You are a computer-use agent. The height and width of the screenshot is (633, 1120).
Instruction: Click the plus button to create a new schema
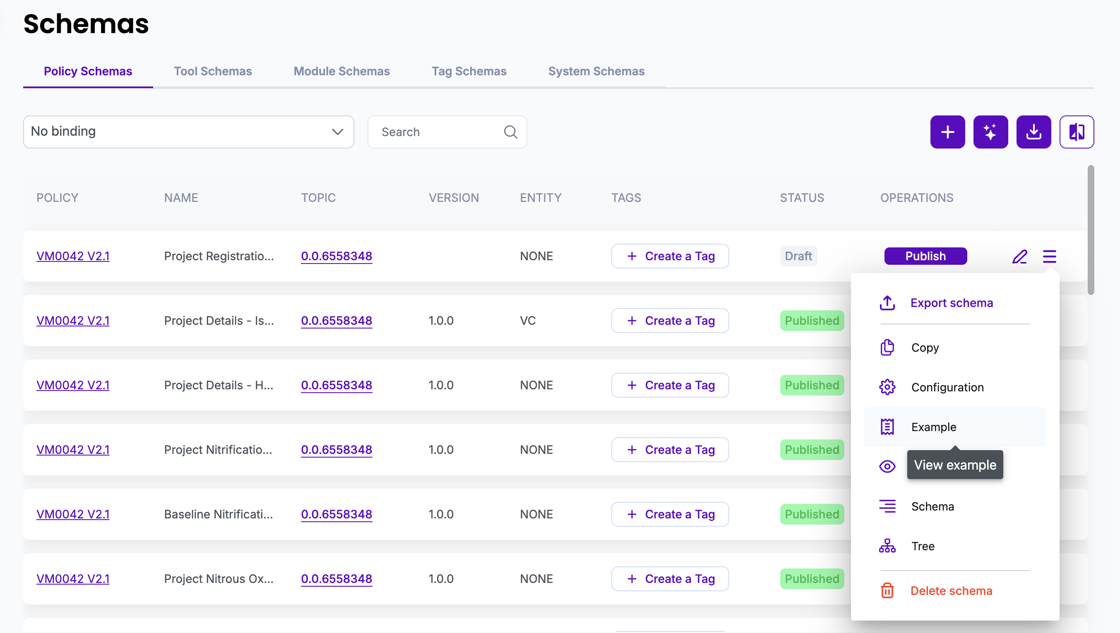click(947, 132)
